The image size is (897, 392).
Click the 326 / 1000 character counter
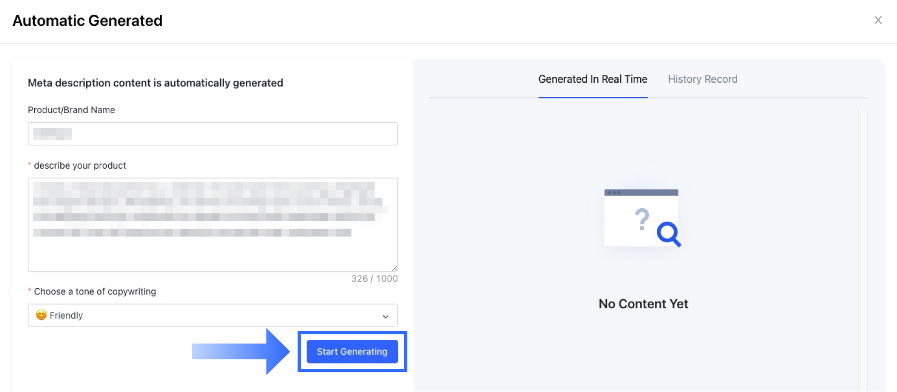point(374,279)
